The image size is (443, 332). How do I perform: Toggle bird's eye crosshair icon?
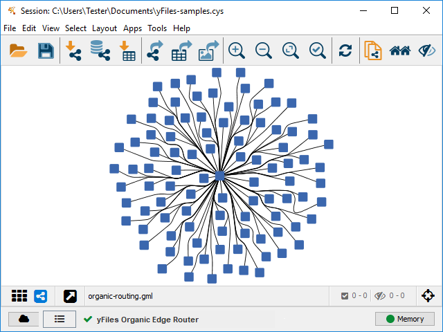(x=428, y=296)
